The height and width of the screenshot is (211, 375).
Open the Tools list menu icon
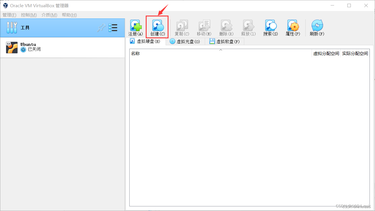(x=113, y=28)
